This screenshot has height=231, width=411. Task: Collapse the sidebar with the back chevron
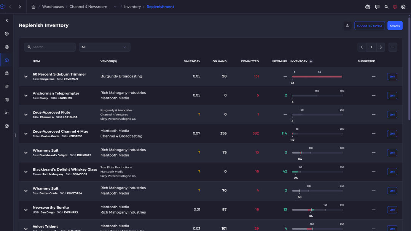7,21
